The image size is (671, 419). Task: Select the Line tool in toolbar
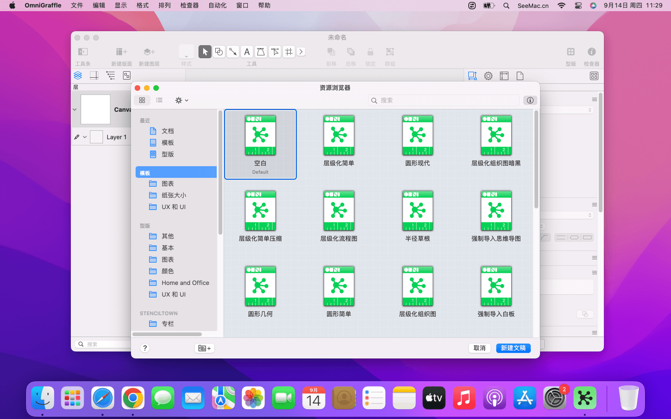point(233,52)
